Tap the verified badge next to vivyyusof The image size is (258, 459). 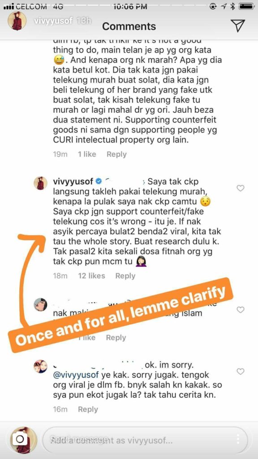point(99,182)
